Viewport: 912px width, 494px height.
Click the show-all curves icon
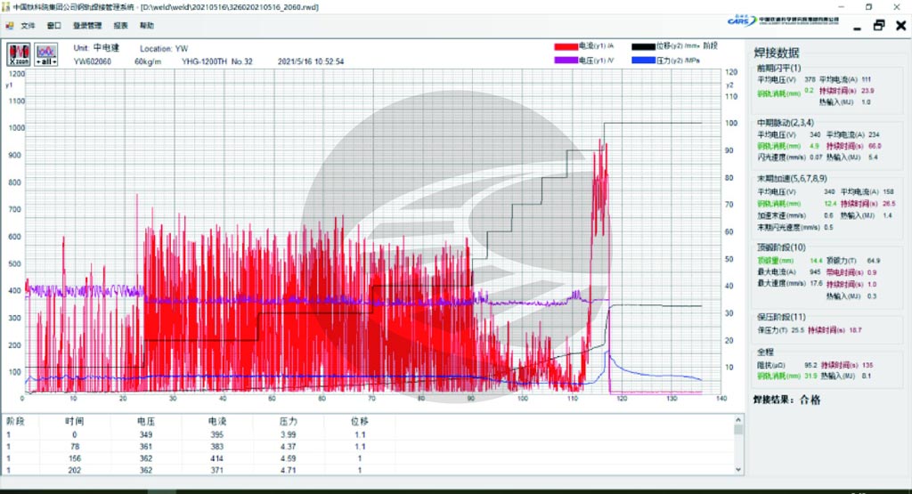click(x=46, y=53)
